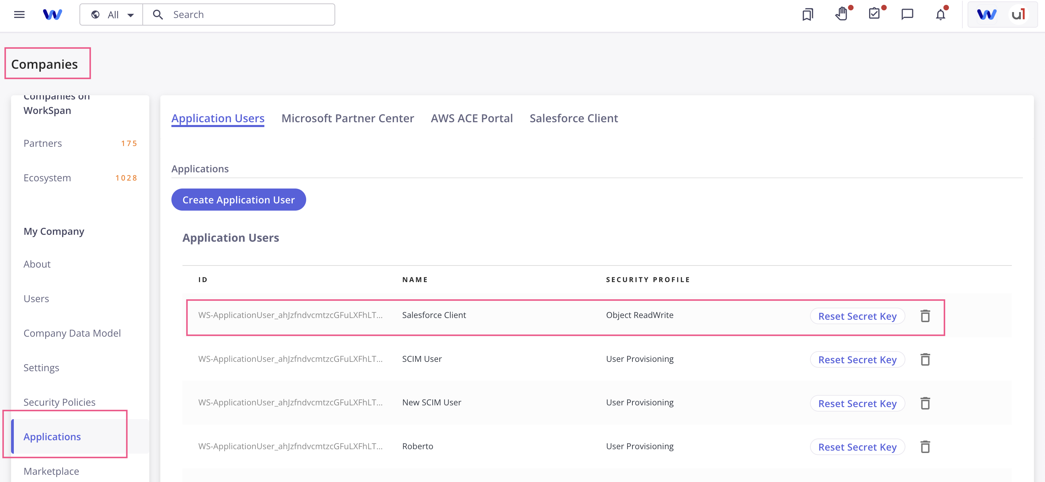
Task: Reset Secret Key for New SCIM User
Action: pyautogui.click(x=857, y=403)
